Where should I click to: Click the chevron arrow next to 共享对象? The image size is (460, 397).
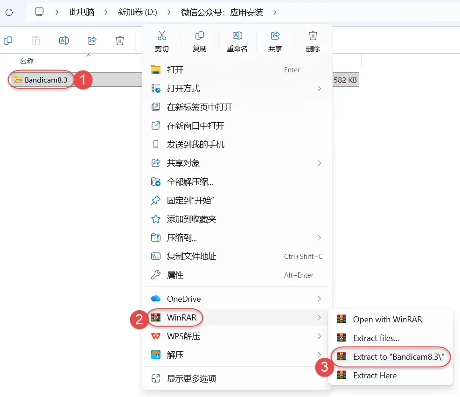319,163
